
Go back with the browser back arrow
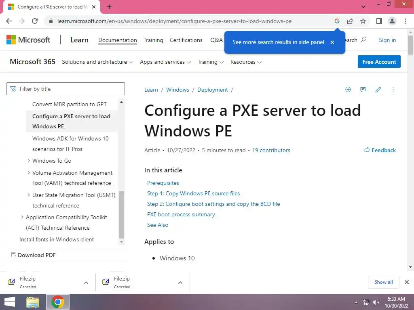[9, 21]
